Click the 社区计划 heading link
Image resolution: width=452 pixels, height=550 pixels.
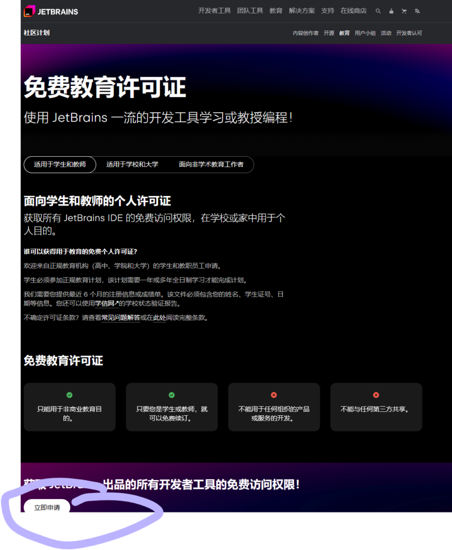(37, 33)
